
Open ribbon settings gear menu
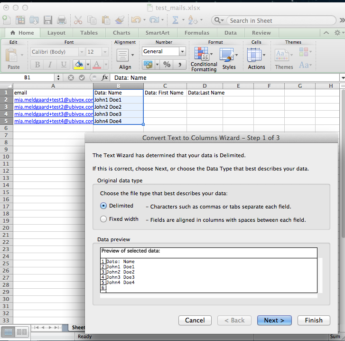[339, 33]
